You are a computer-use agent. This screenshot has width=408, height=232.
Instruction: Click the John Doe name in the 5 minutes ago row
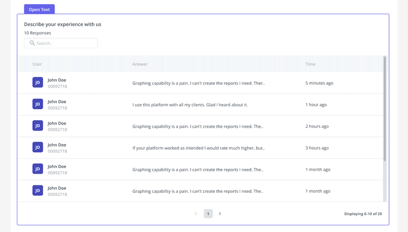point(57,80)
